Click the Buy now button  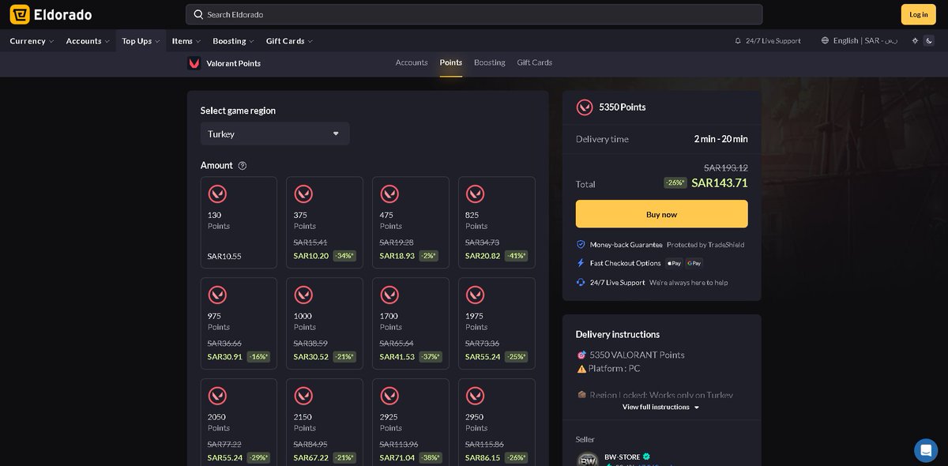[x=661, y=214]
